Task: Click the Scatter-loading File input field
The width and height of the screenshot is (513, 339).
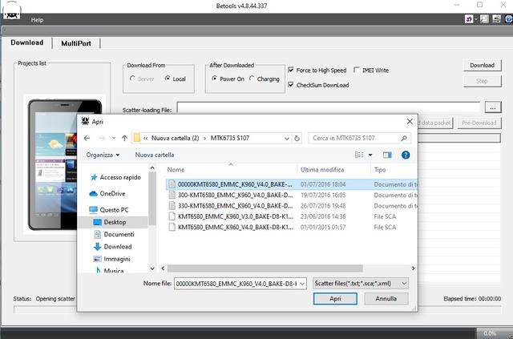Action: coord(329,107)
